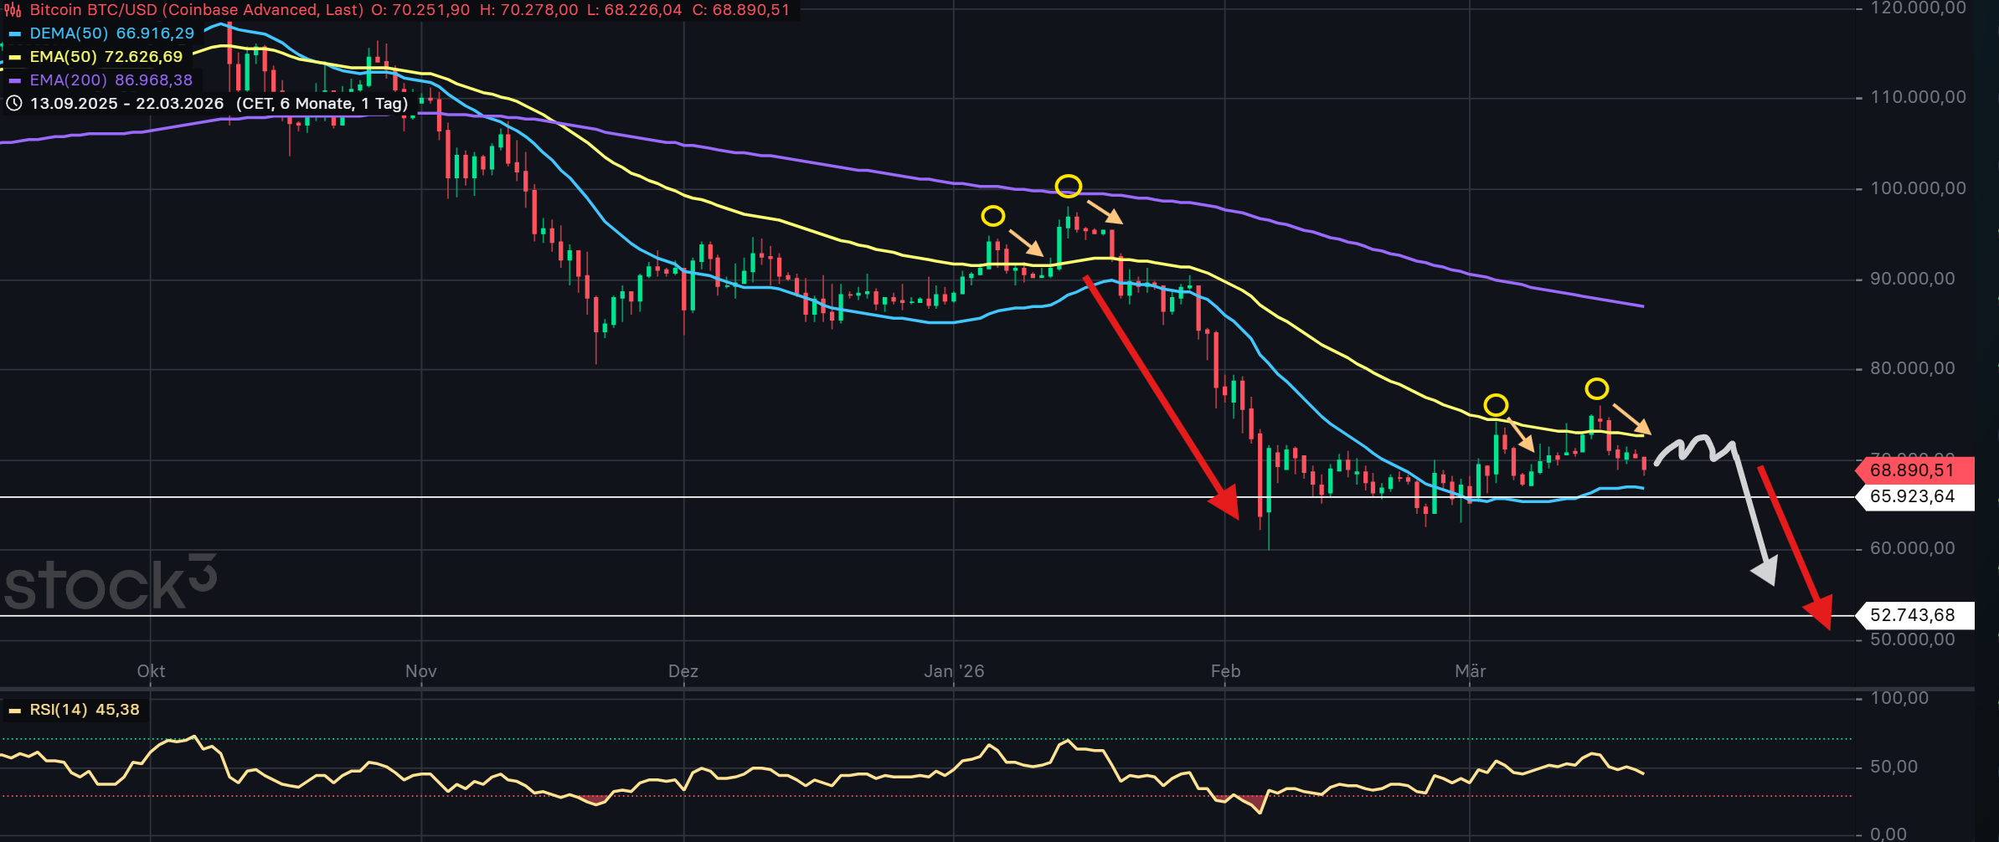This screenshot has width=1999, height=842.
Task: Open the 13.09.2025 - 22.03.2026 date range selector
Action: click(x=126, y=104)
